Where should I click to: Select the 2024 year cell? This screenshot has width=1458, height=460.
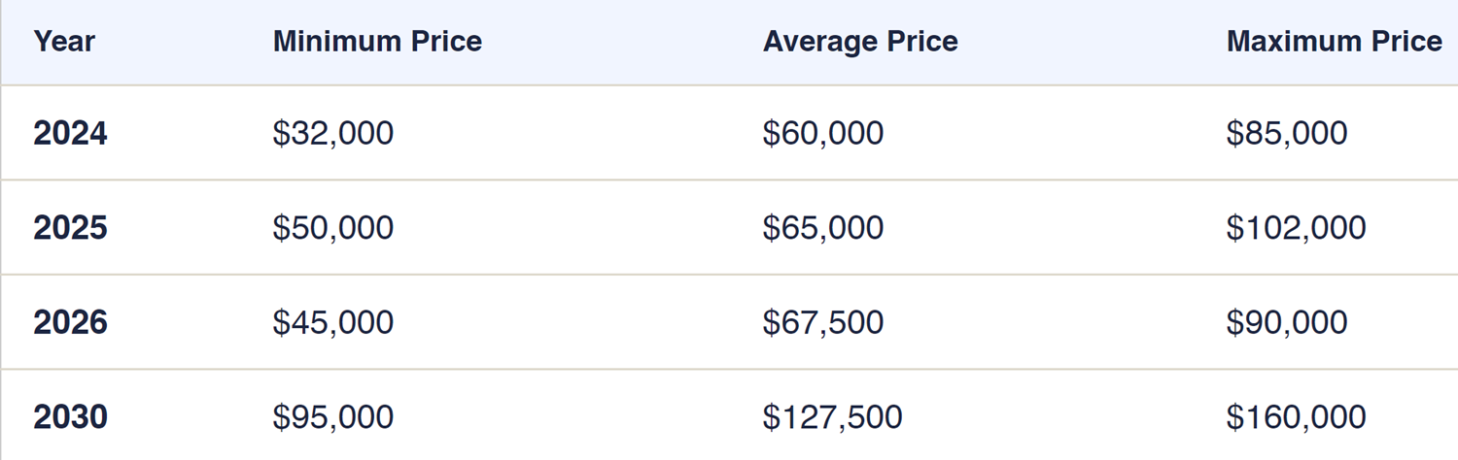[x=70, y=133]
